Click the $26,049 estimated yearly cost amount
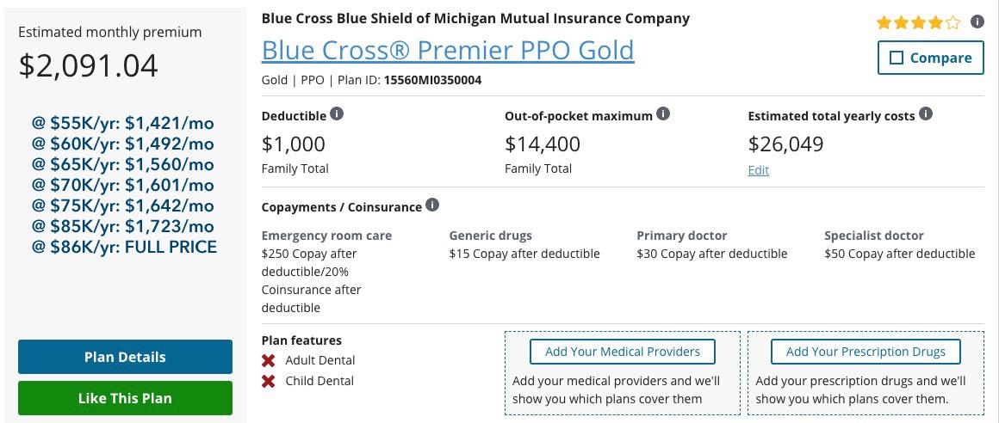 (785, 144)
